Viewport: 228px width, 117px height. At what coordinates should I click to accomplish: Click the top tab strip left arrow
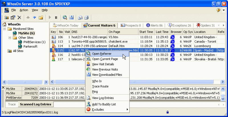click(219, 25)
